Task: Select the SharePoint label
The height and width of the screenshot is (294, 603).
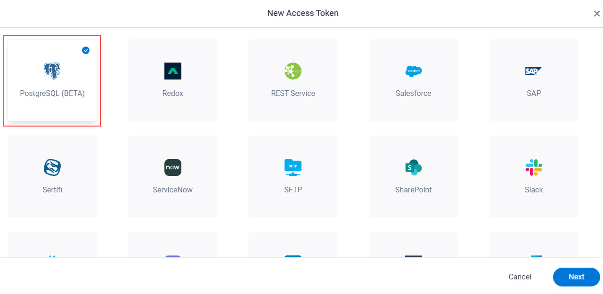Action: pyautogui.click(x=414, y=190)
